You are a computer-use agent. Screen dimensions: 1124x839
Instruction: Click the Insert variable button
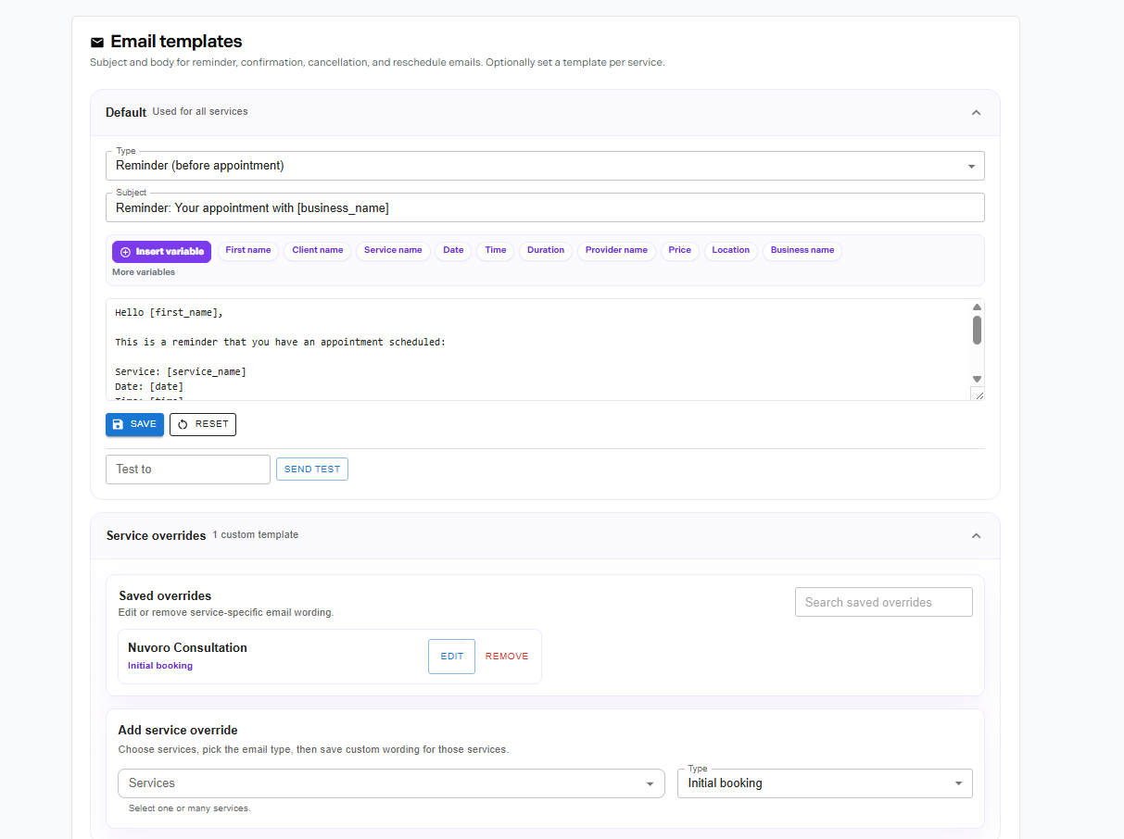[161, 252]
